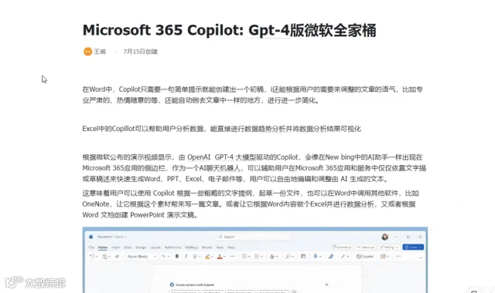Viewport: 495px width, 293px height.
Task: Close the Create content with Copilot dialog
Action: [x=326, y=285]
